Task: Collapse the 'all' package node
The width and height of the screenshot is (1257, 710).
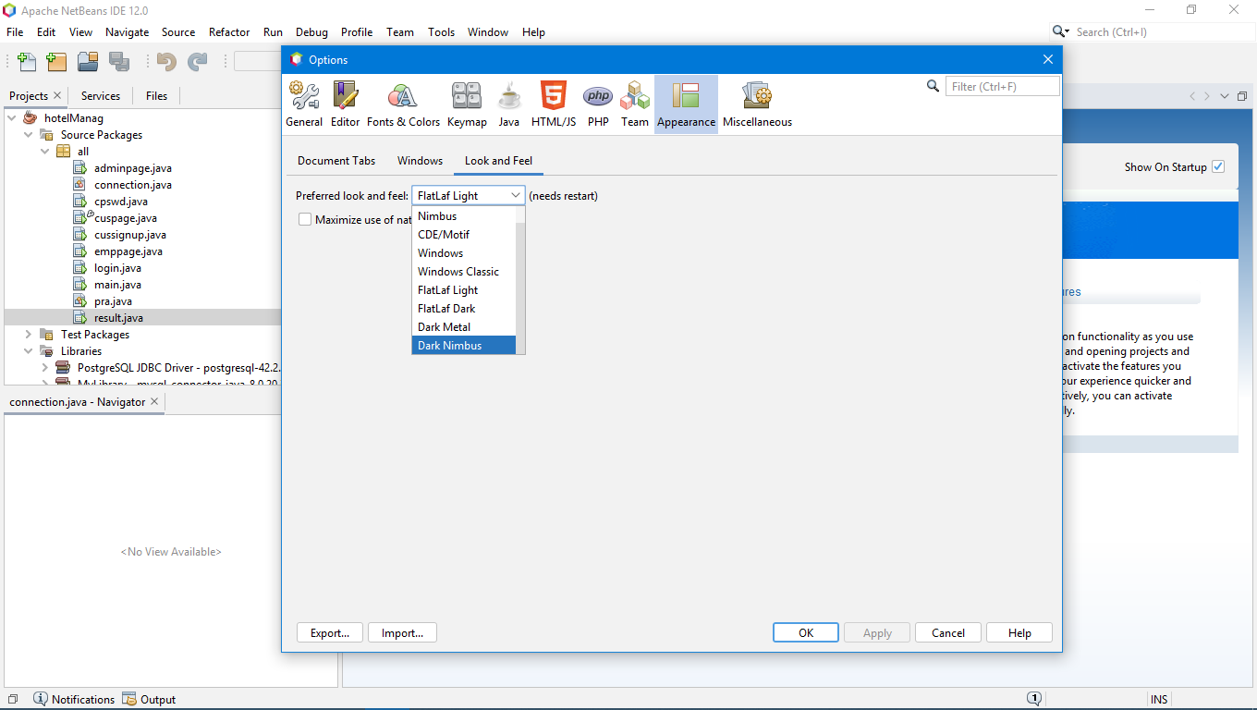Action: [x=45, y=152]
